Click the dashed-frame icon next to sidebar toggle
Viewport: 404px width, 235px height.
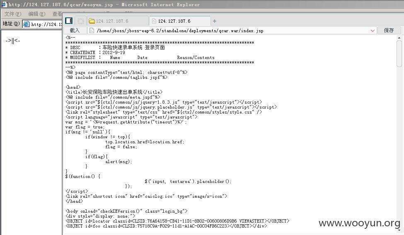[x=81, y=21]
